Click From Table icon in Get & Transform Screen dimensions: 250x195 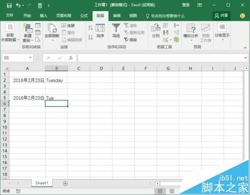tap(38, 32)
